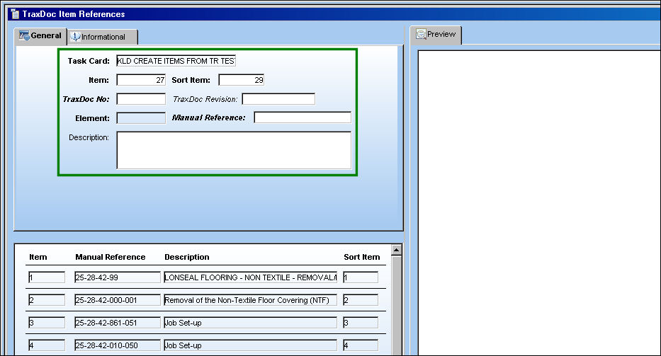The height and width of the screenshot is (356, 661).
Task: Click the list scrollbar up arrow
Action: (x=396, y=251)
